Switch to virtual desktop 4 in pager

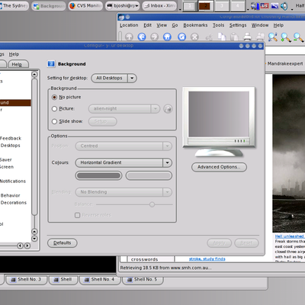(238, 6)
